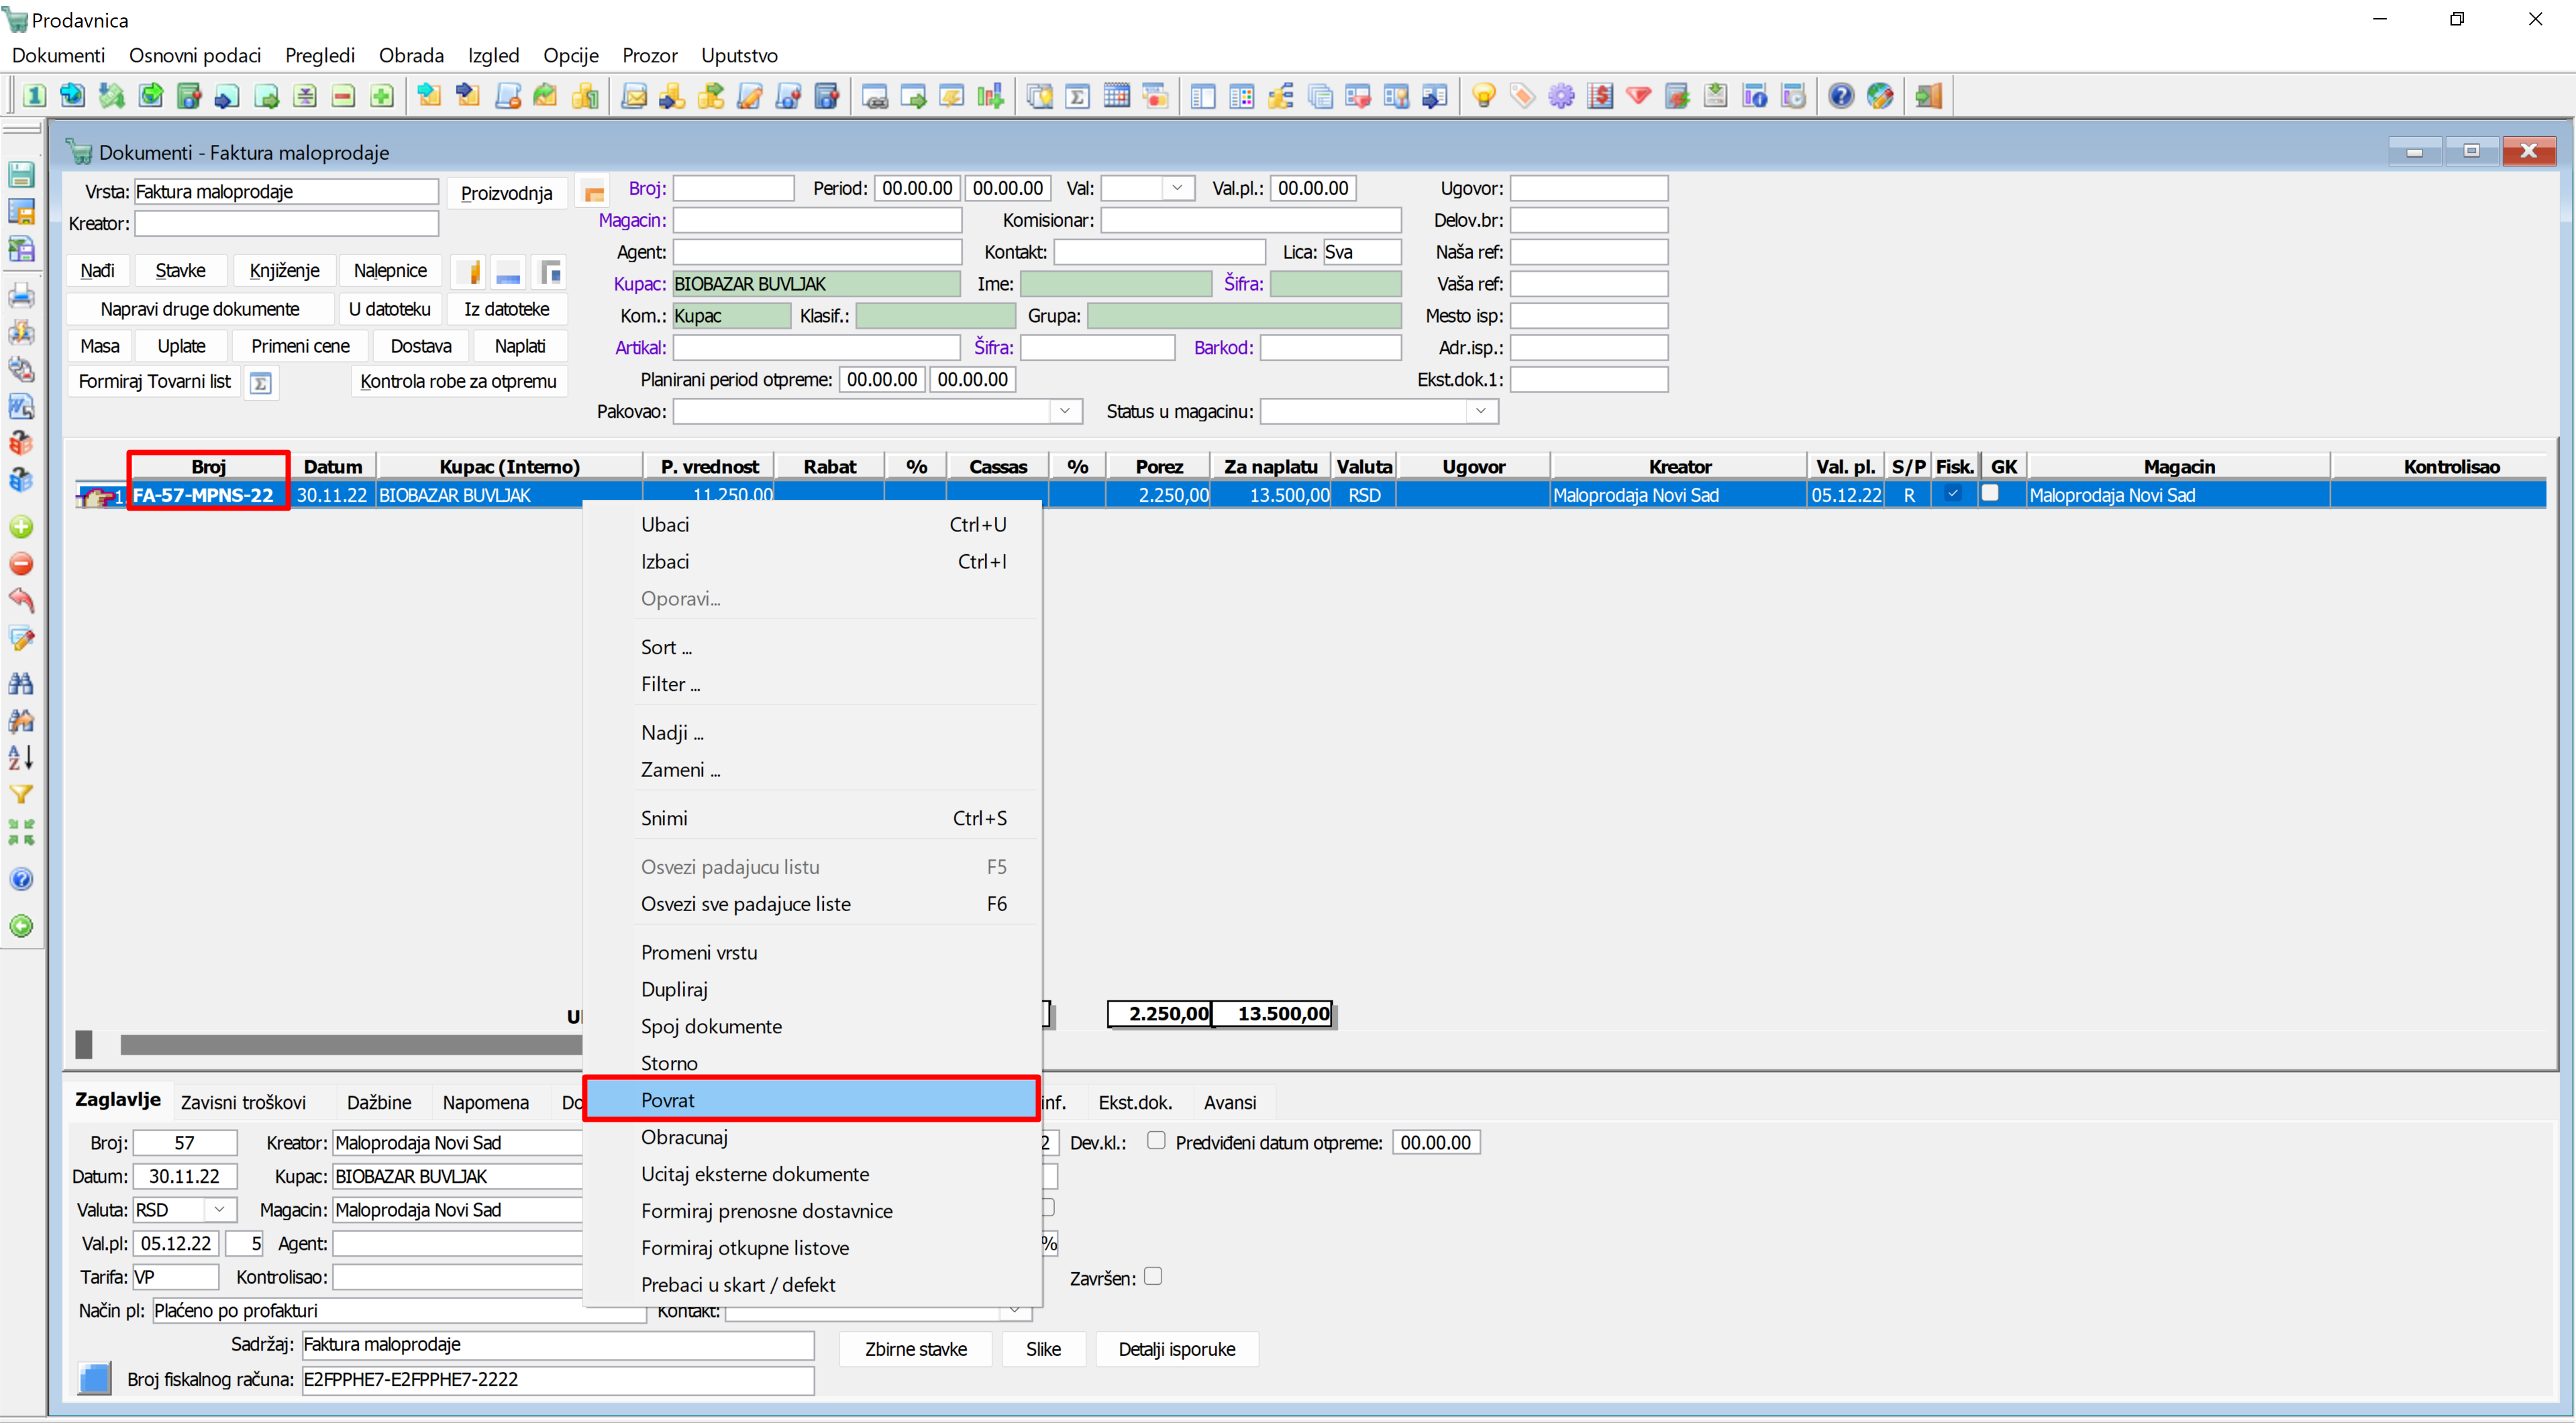The image size is (2576, 1423).
Task: Open the Pregledi menu
Action: pos(319,55)
